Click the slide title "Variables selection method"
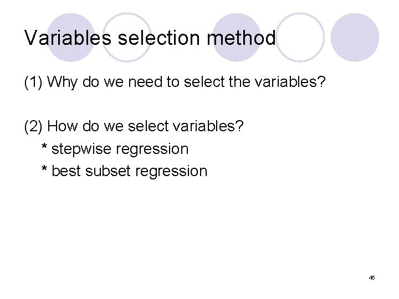The image size is (399, 299). click(x=150, y=38)
